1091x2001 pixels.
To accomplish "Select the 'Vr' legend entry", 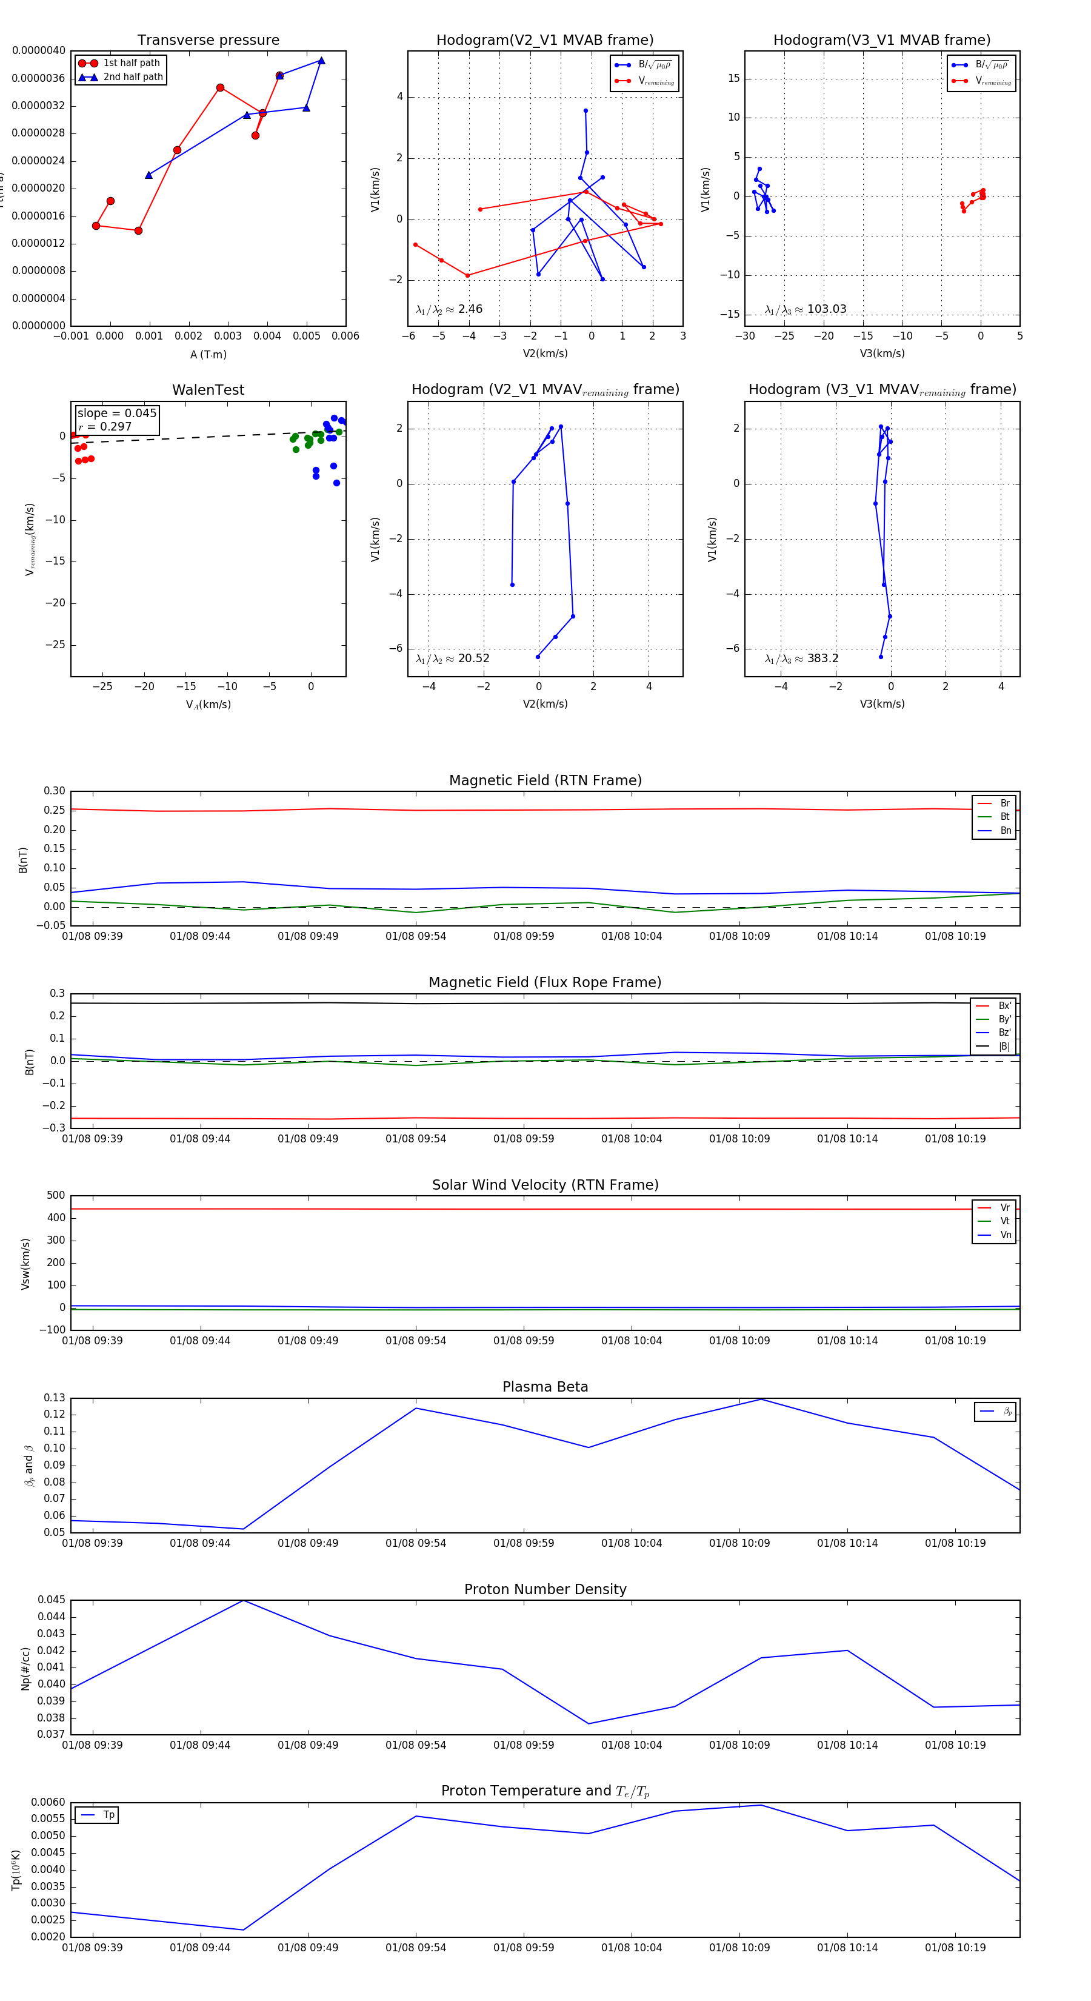I will click(994, 1208).
